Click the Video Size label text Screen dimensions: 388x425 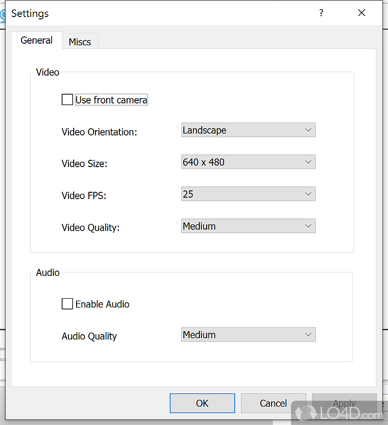(84, 164)
